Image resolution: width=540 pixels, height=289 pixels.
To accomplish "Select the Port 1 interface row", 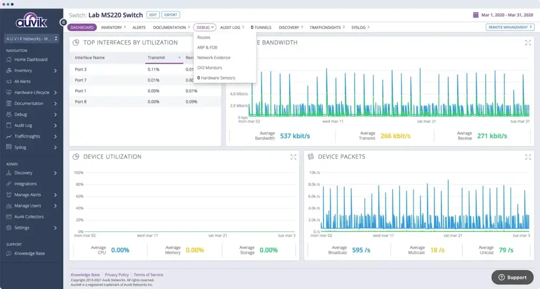I will (146, 91).
